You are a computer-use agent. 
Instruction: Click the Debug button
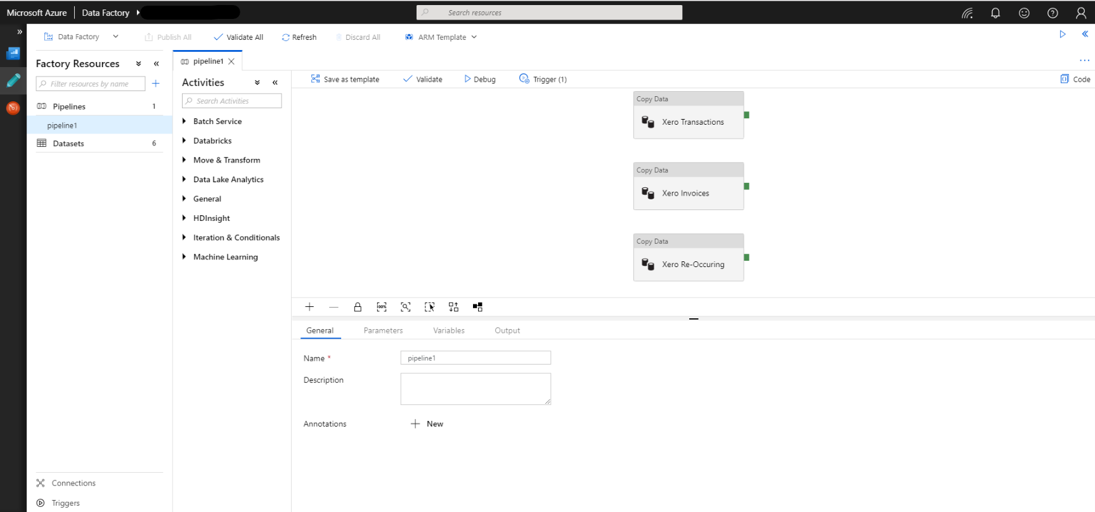click(x=480, y=79)
